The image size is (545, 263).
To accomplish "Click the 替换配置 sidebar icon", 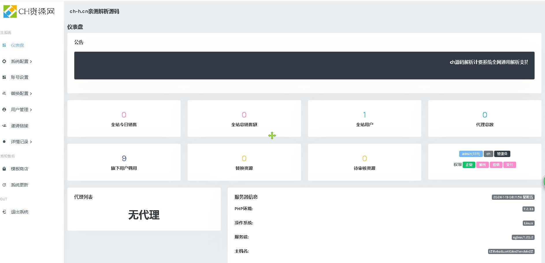I will (4, 93).
